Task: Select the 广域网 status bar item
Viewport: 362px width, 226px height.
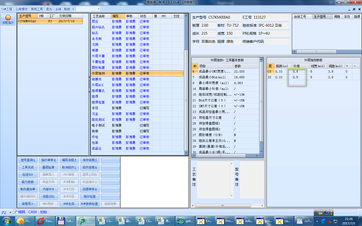Action: coord(20,212)
